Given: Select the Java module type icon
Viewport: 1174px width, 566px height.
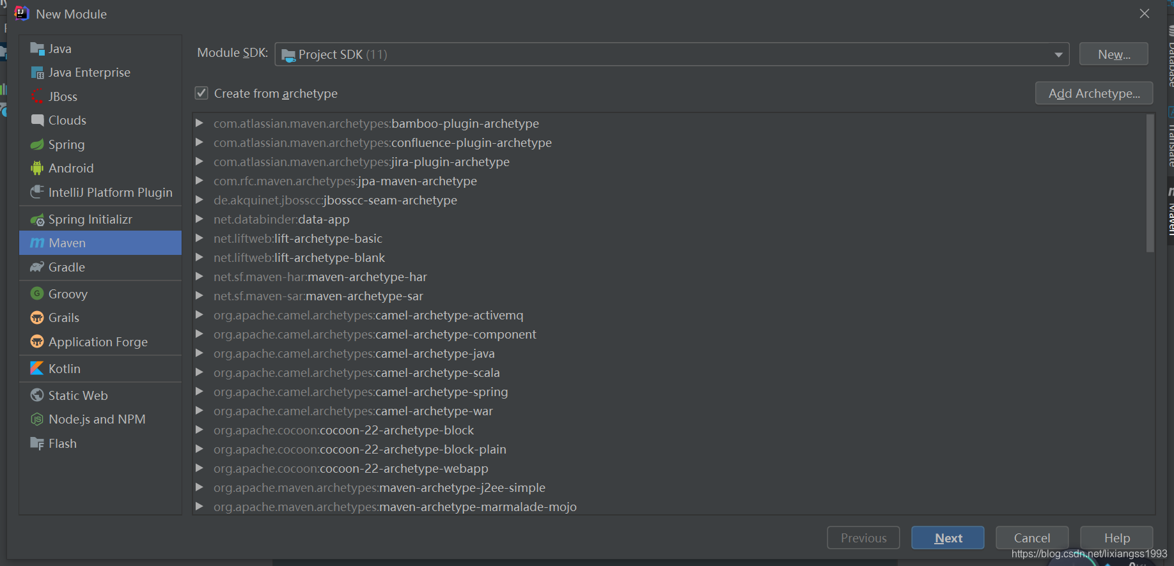Looking at the screenshot, I should click(x=37, y=49).
